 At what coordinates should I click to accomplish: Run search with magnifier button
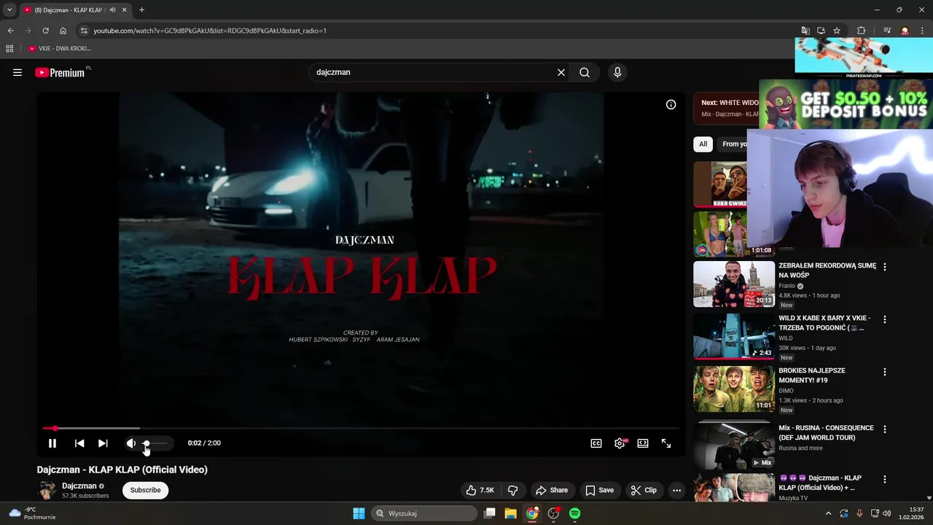pyautogui.click(x=585, y=72)
